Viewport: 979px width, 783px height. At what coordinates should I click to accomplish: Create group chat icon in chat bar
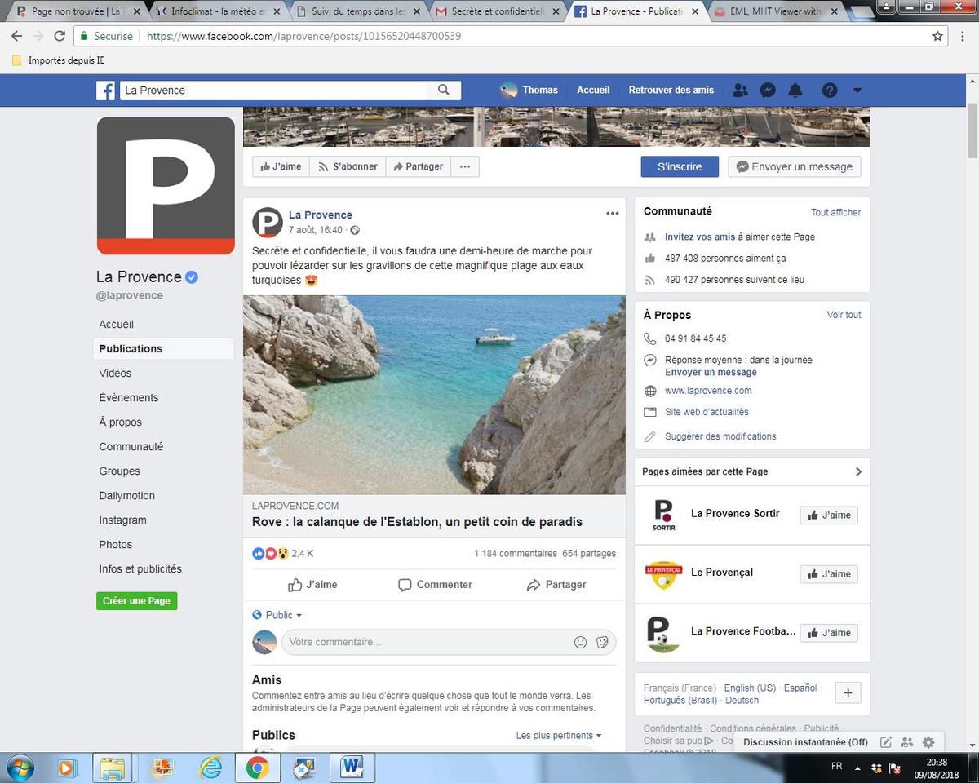907,742
